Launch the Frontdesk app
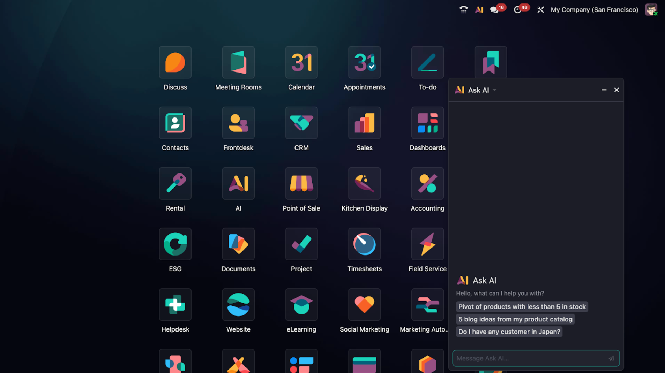 238,123
